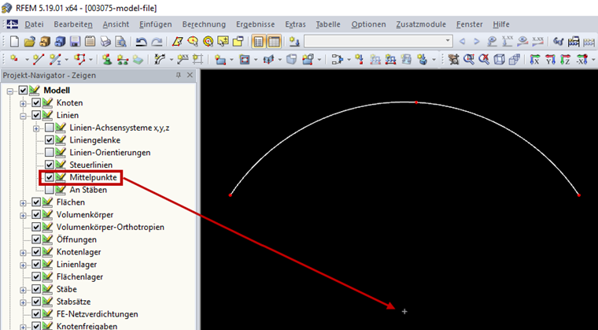Toggle the project navigator panel button
This screenshot has height=330, width=598.
259,42
